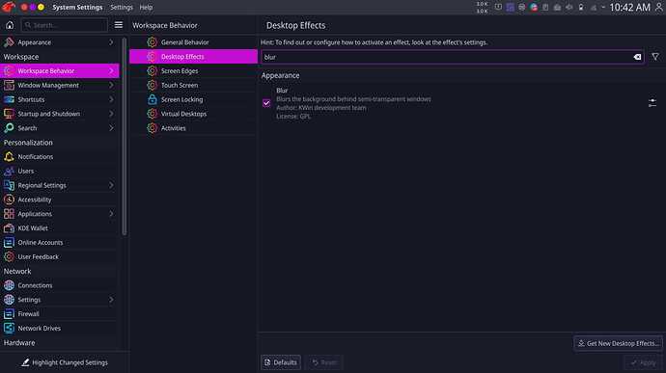This screenshot has height=373, width=666.
Task: Click the Defaults button
Action: point(281,362)
